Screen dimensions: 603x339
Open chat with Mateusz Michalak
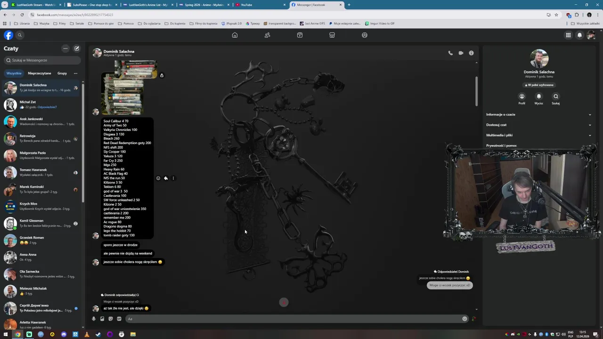click(x=41, y=291)
